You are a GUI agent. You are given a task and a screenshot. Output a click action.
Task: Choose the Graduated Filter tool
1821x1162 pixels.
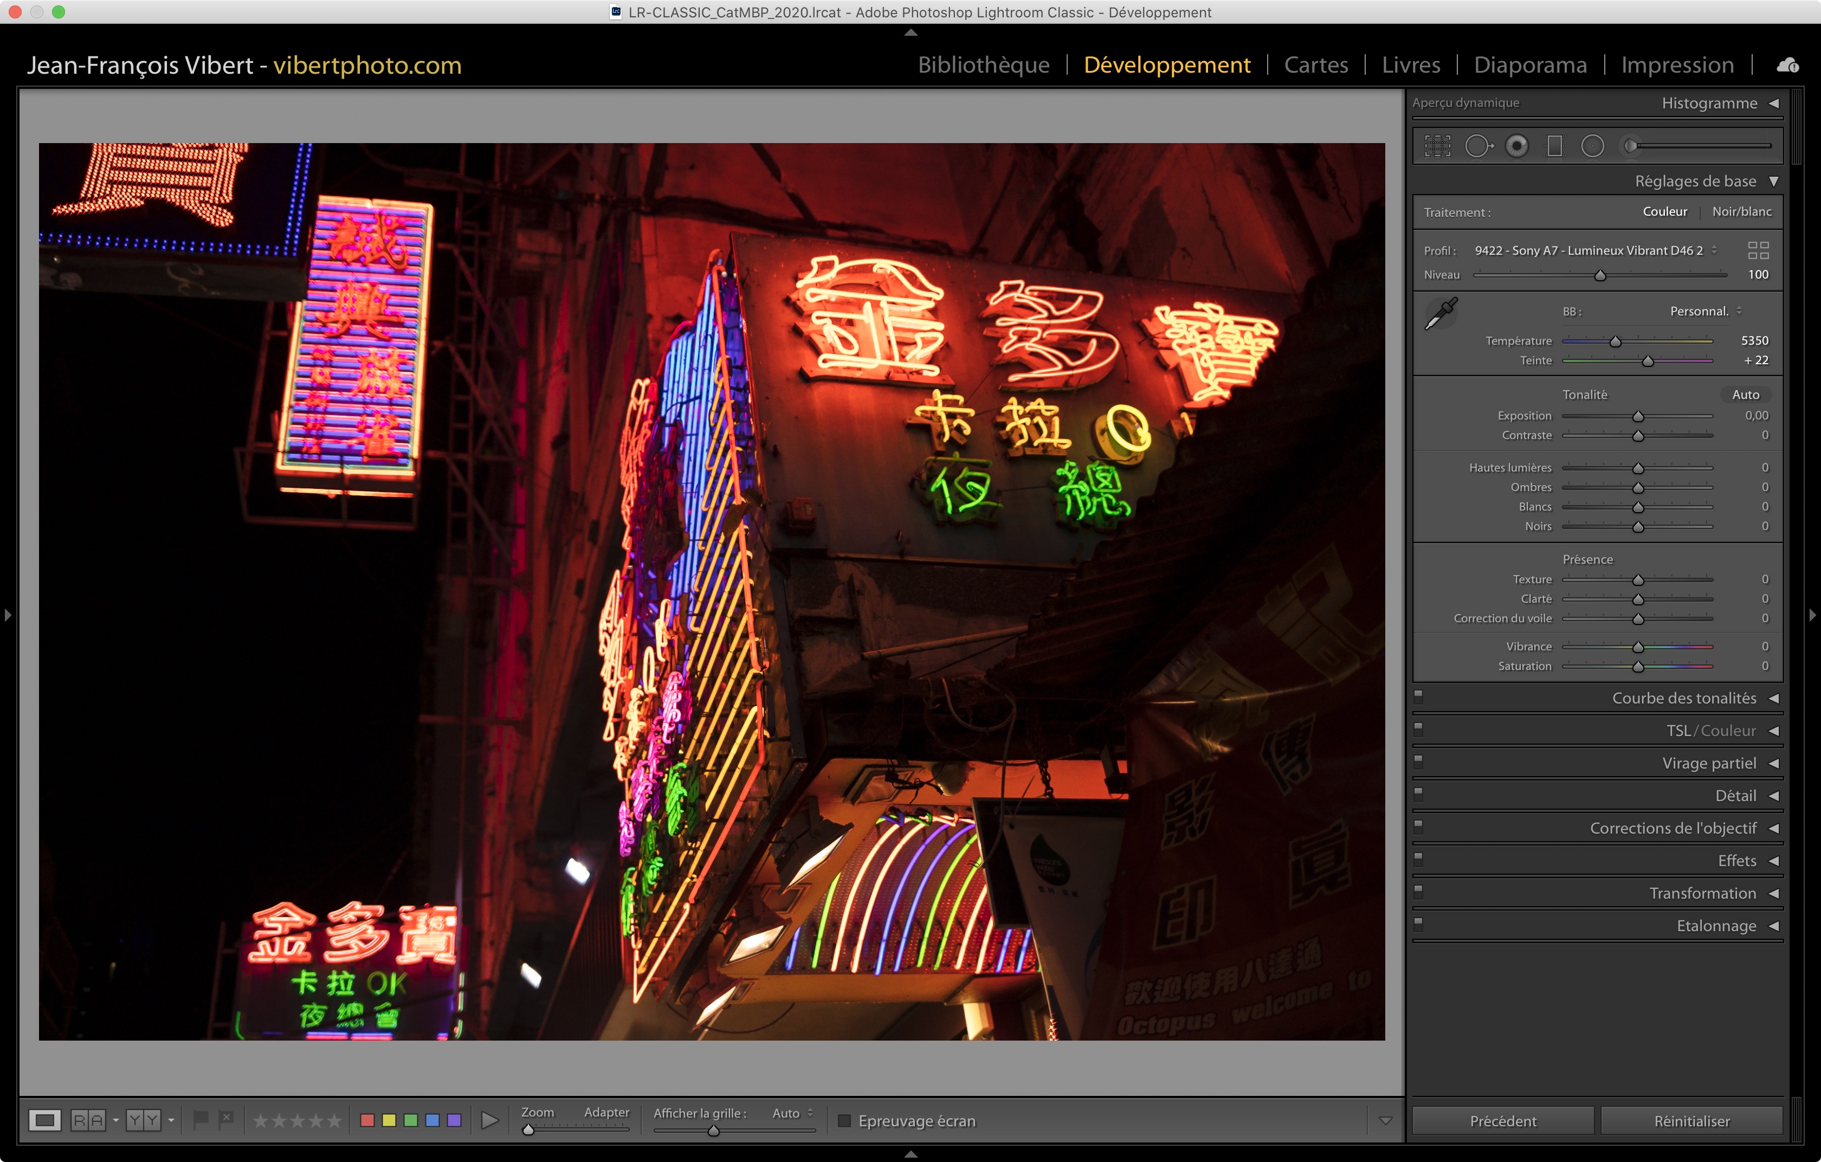pos(1554,146)
